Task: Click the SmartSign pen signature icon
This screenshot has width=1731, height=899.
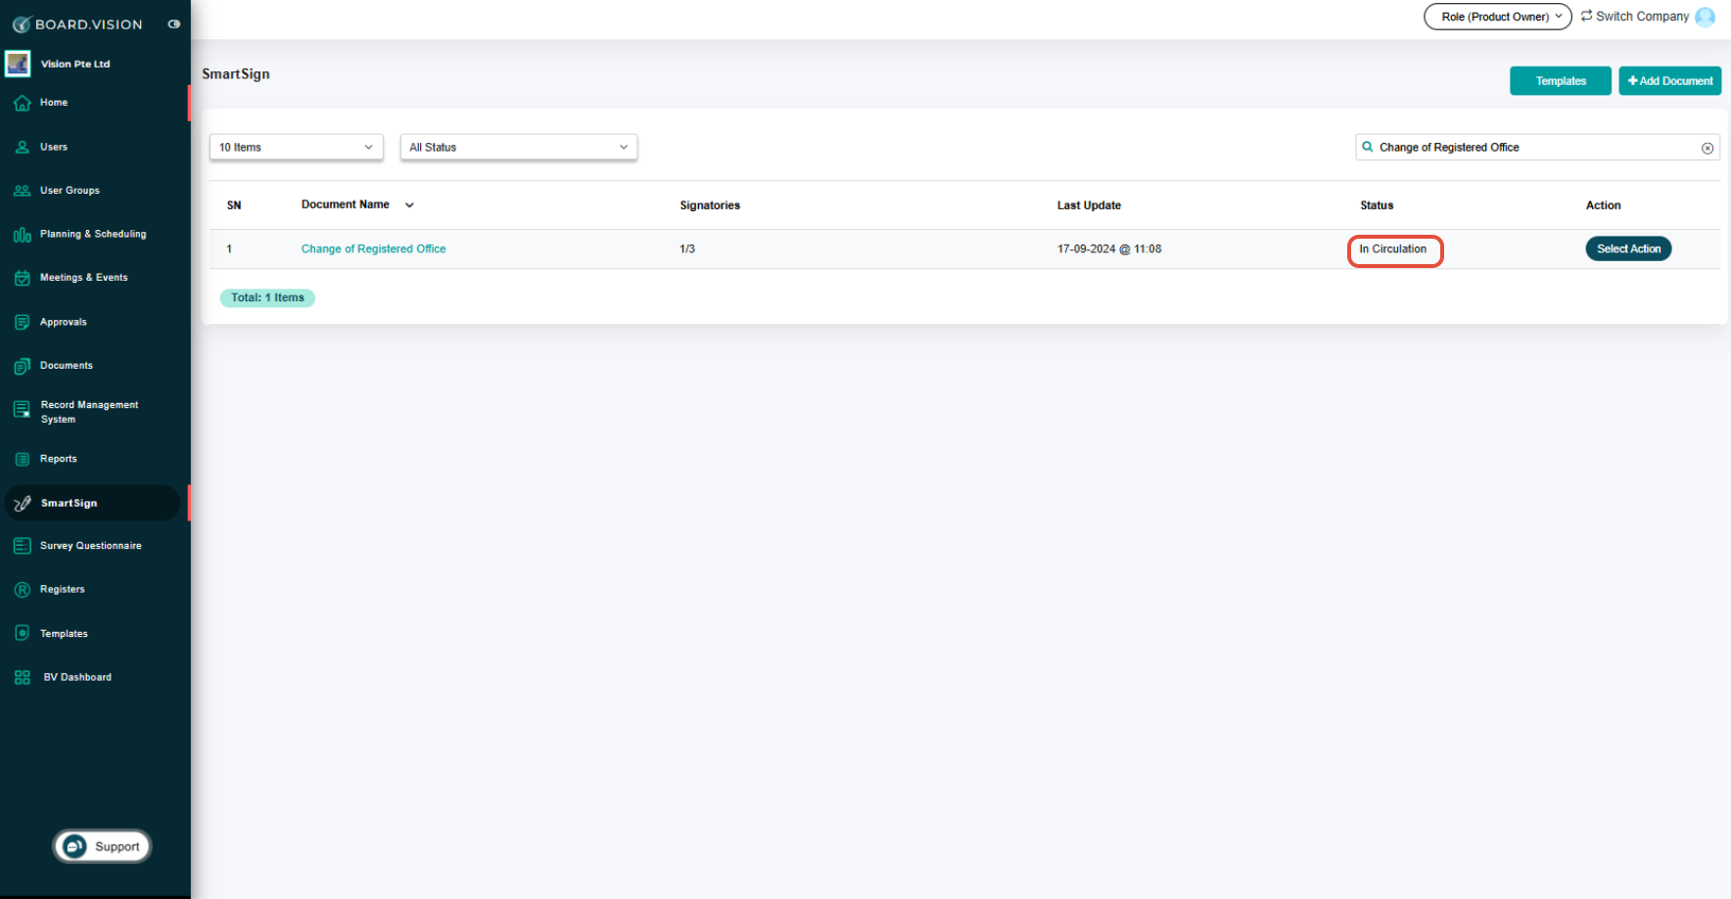Action: [23, 503]
